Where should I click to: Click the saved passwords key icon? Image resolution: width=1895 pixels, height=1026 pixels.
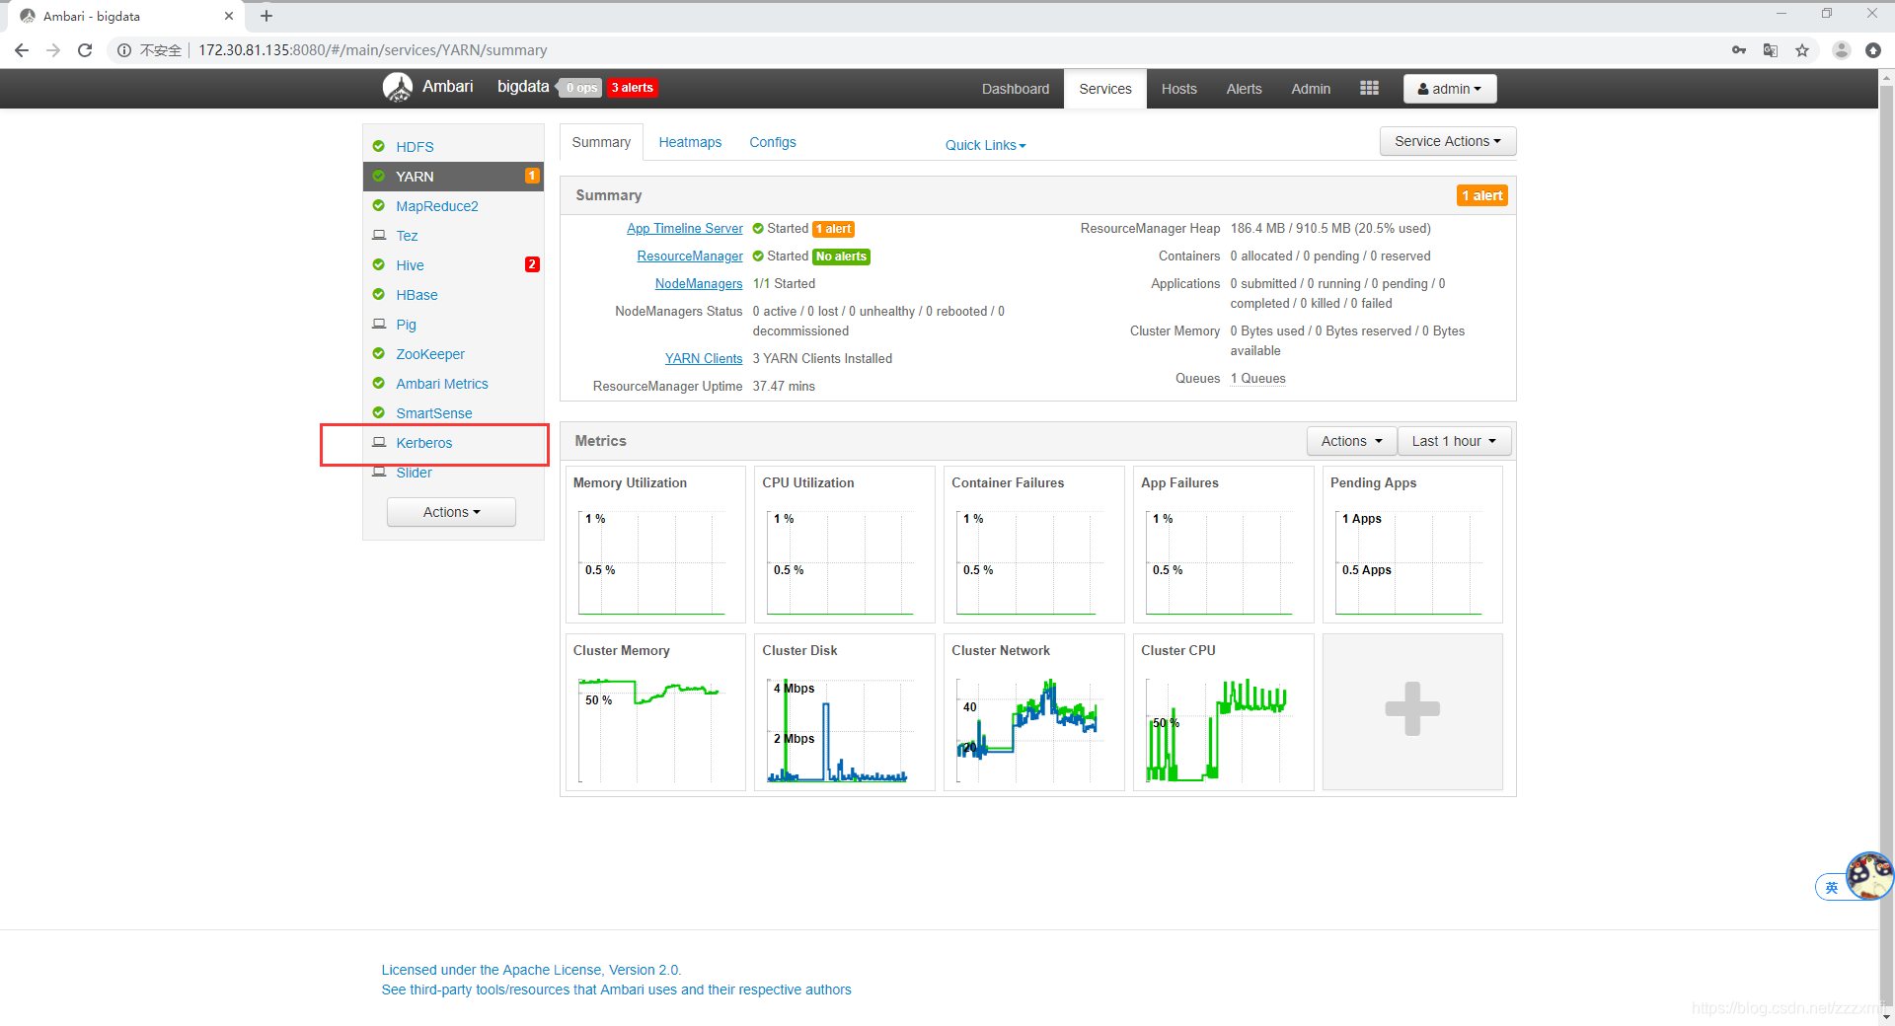click(1739, 50)
